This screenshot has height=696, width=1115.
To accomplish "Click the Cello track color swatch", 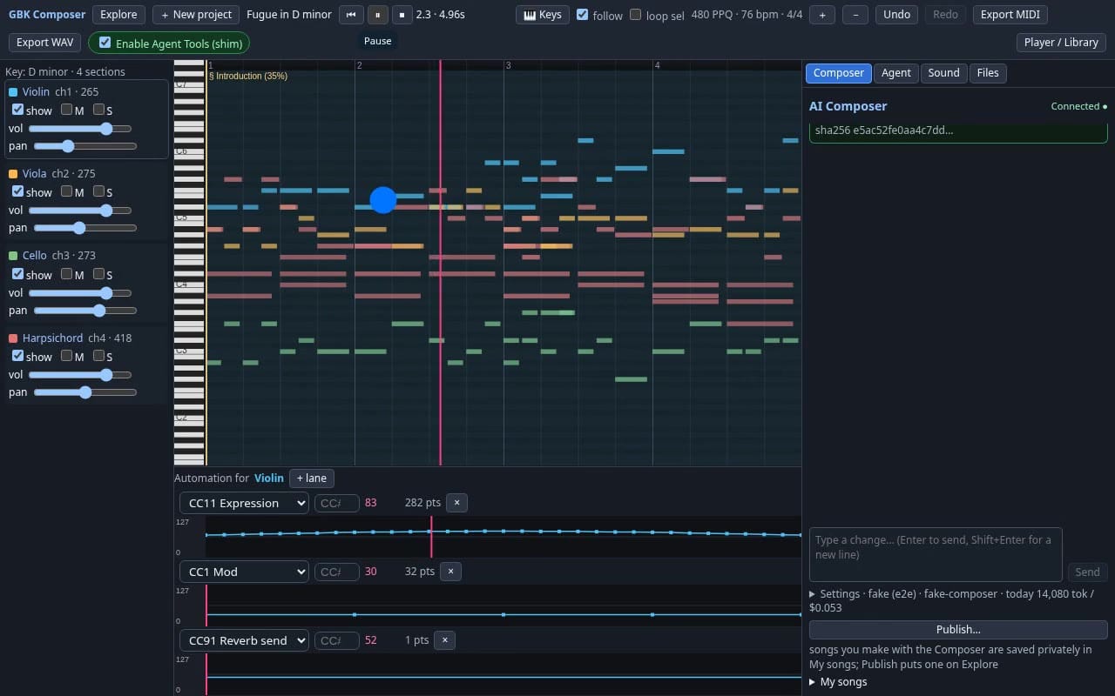I will (x=13, y=256).
